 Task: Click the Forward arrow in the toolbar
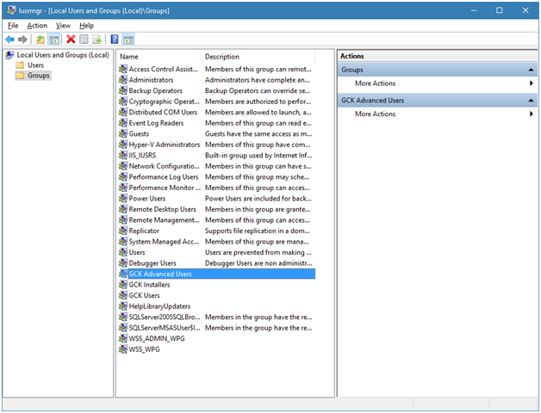tap(22, 40)
